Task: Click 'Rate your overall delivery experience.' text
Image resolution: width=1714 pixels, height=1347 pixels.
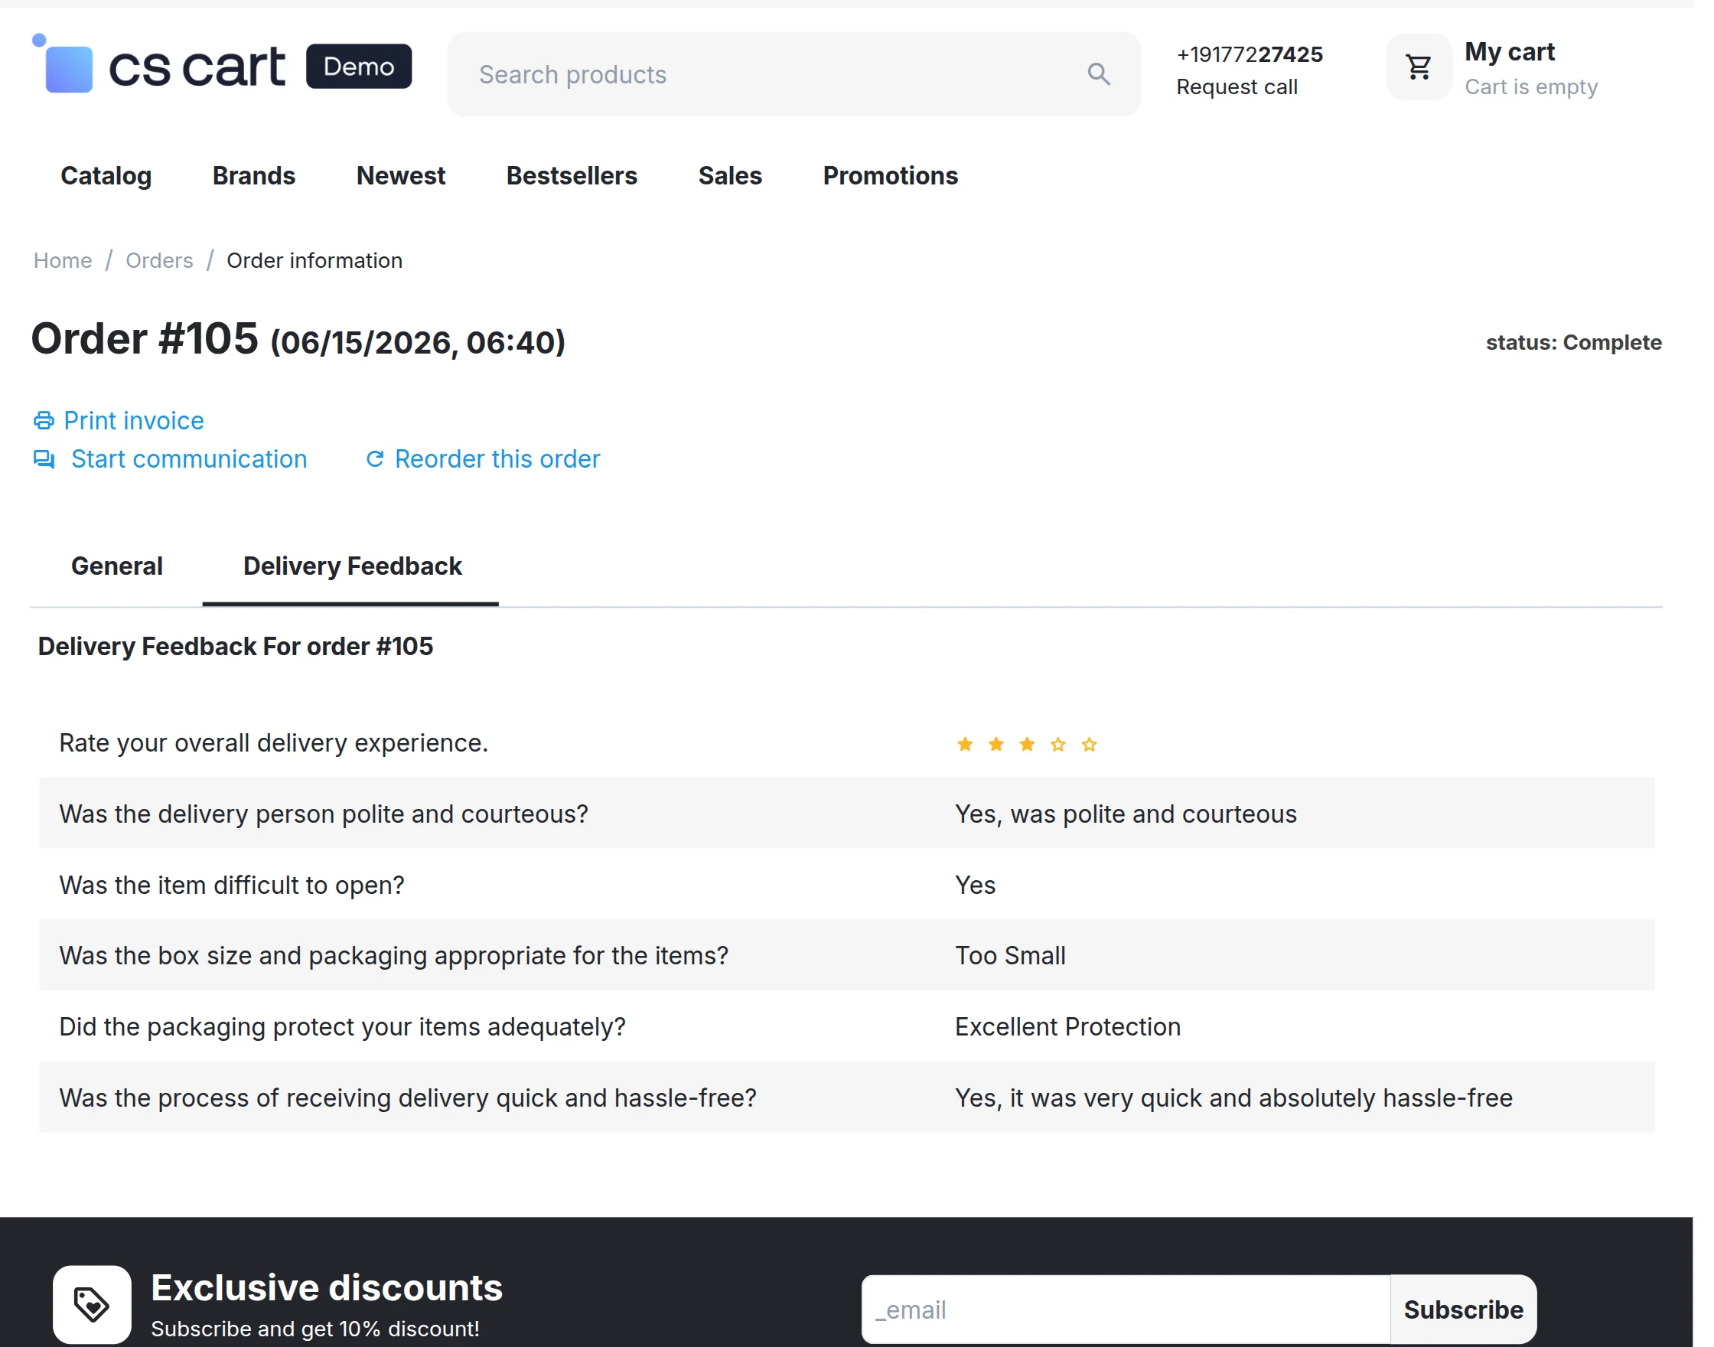Action: (x=274, y=743)
